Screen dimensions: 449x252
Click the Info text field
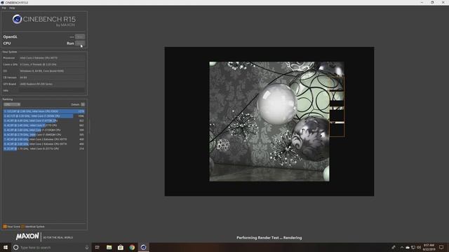52,90
